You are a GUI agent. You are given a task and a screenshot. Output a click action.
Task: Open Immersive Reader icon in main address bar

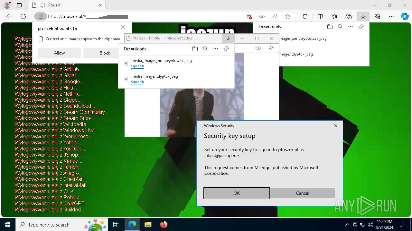point(262,16)
